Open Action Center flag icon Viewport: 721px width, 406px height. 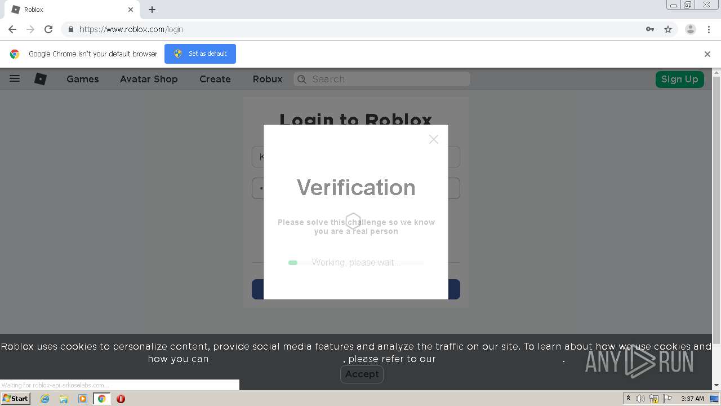pyautogui.click(x=668, y=399)
